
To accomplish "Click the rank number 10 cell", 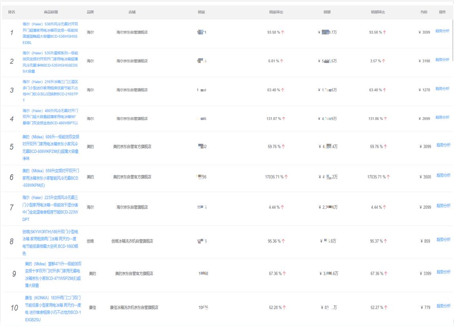I will pyautogui.click(x=14, y=308).
